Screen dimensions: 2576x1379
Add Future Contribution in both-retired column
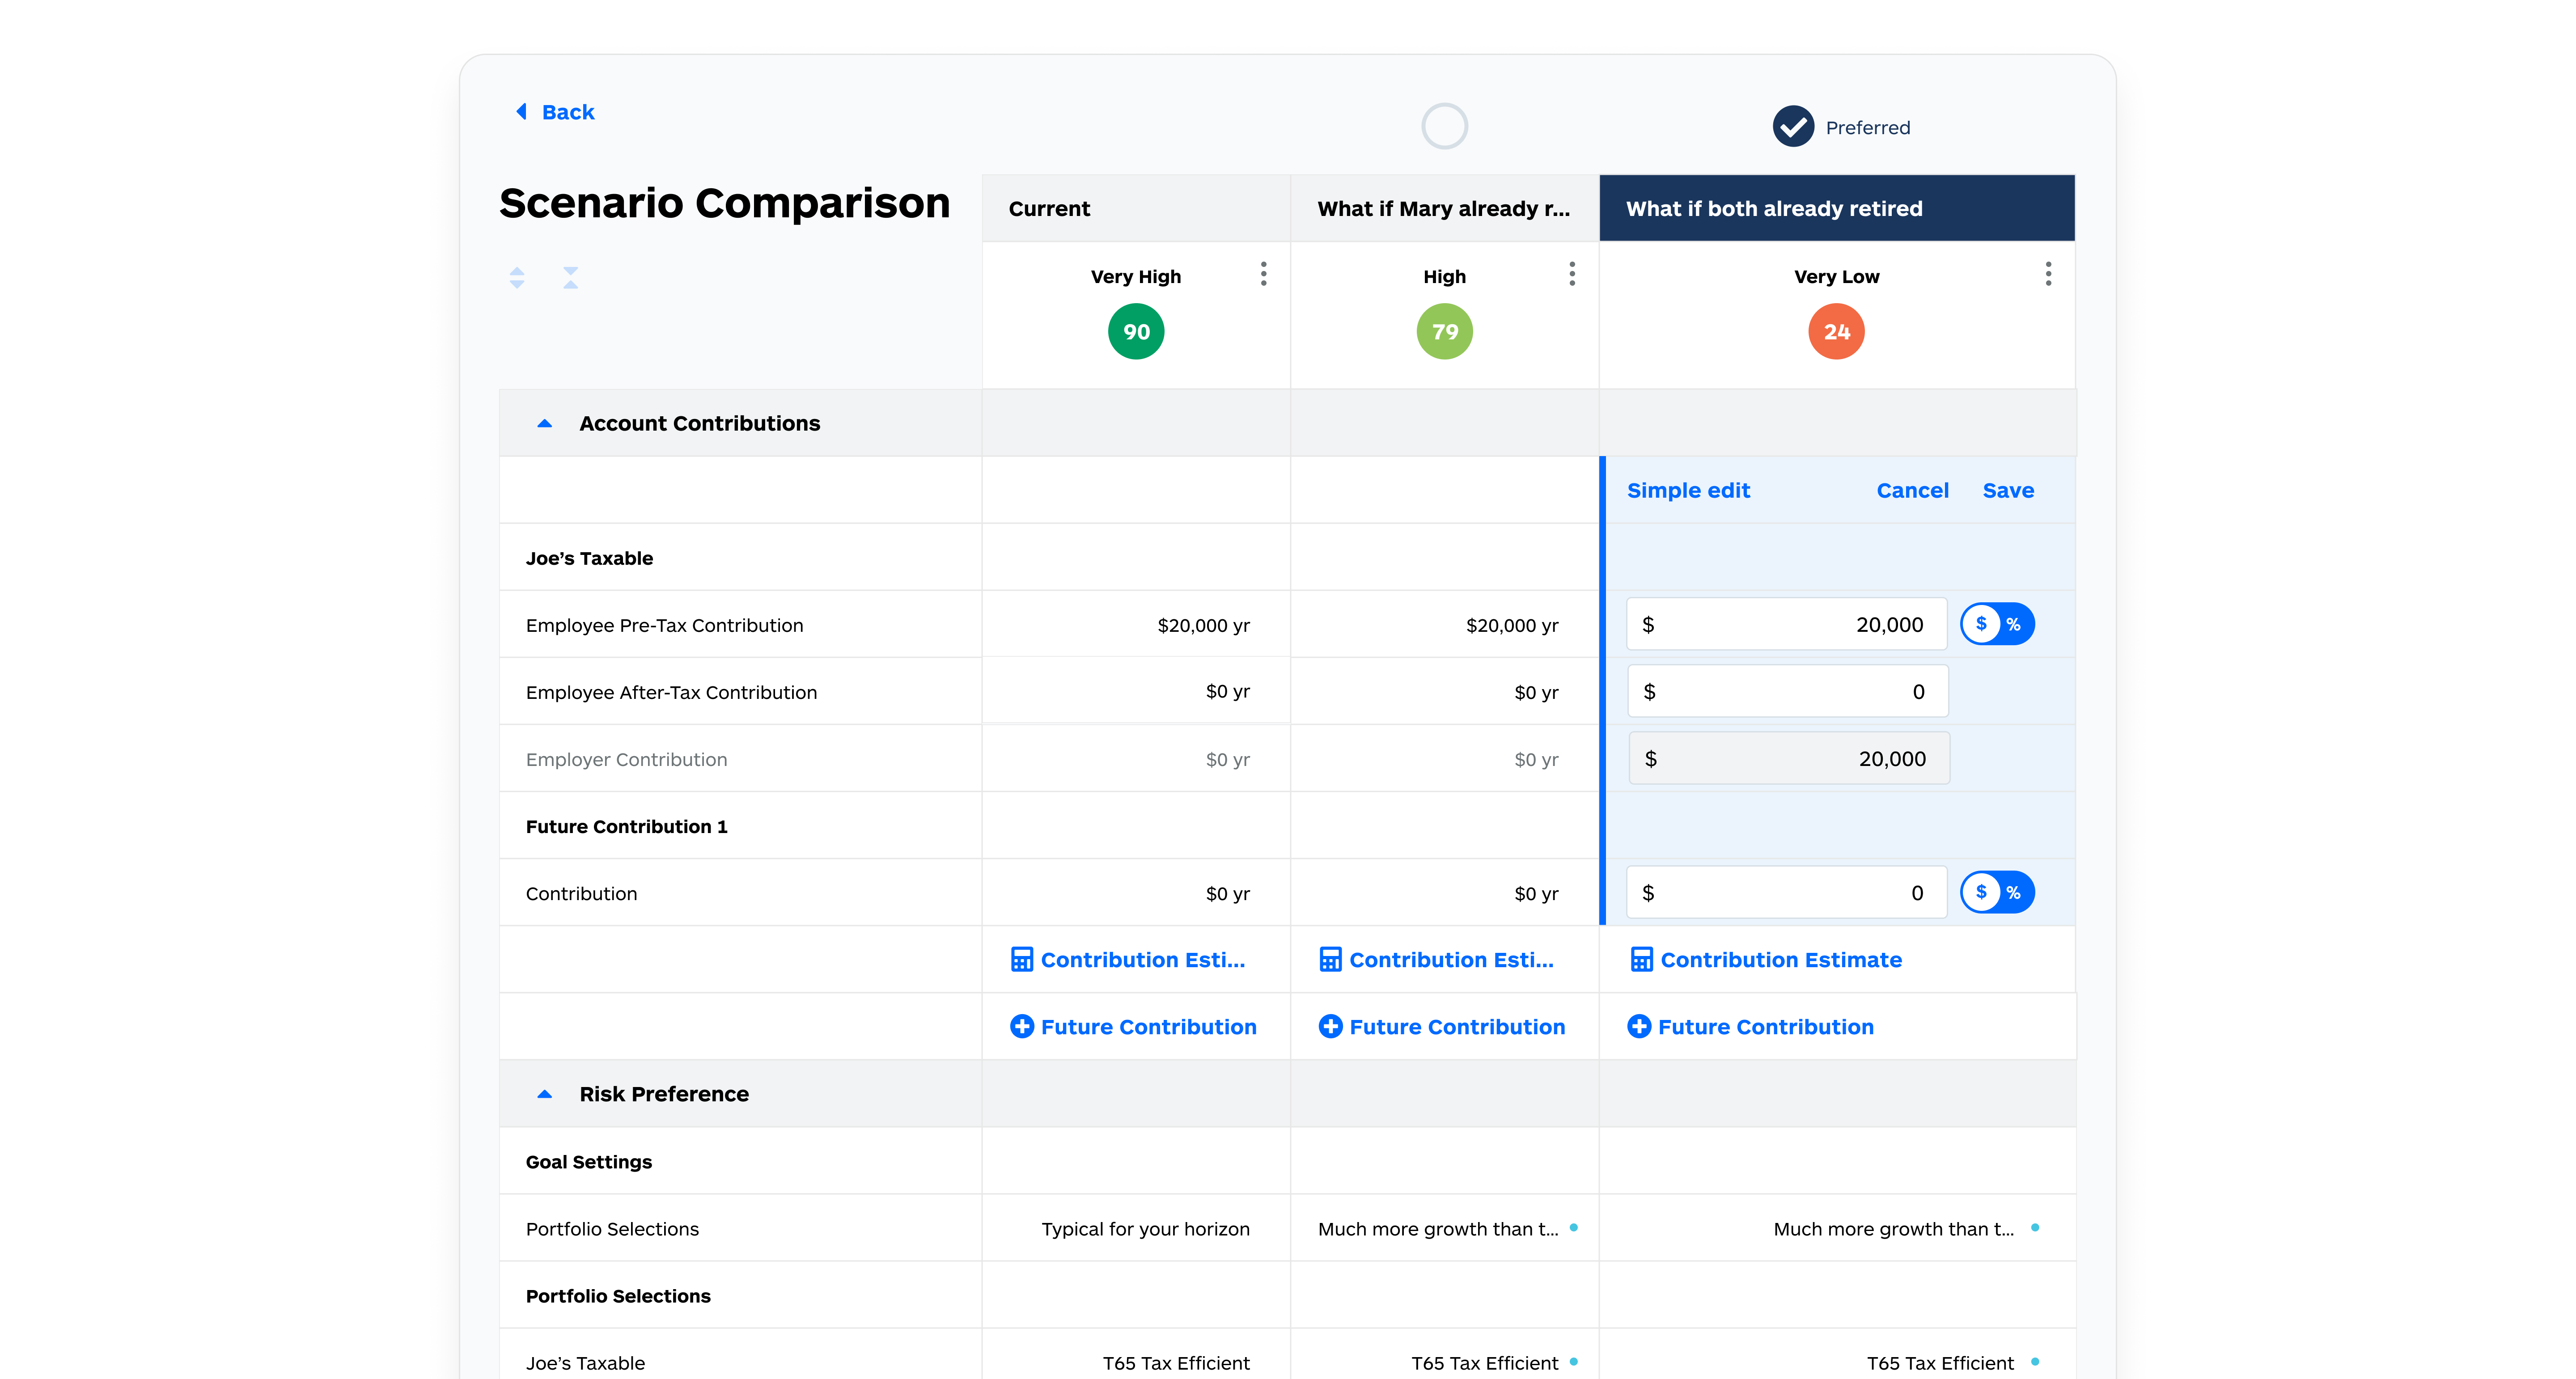[1750, 1027]
